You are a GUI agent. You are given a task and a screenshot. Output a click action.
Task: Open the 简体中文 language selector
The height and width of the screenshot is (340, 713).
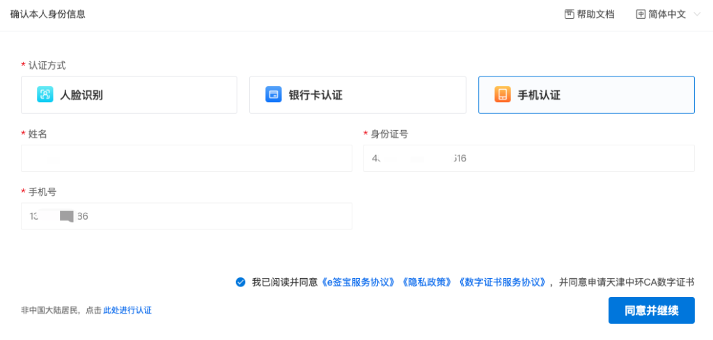click(667, 14)
